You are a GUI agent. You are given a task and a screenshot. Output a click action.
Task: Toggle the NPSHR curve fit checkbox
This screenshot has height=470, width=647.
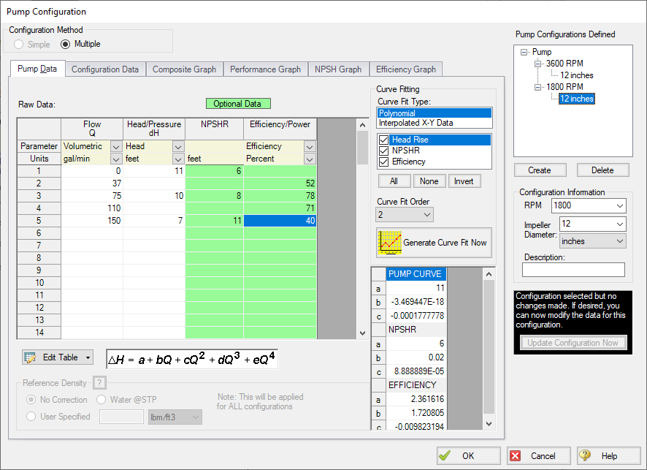click(384, 151)
